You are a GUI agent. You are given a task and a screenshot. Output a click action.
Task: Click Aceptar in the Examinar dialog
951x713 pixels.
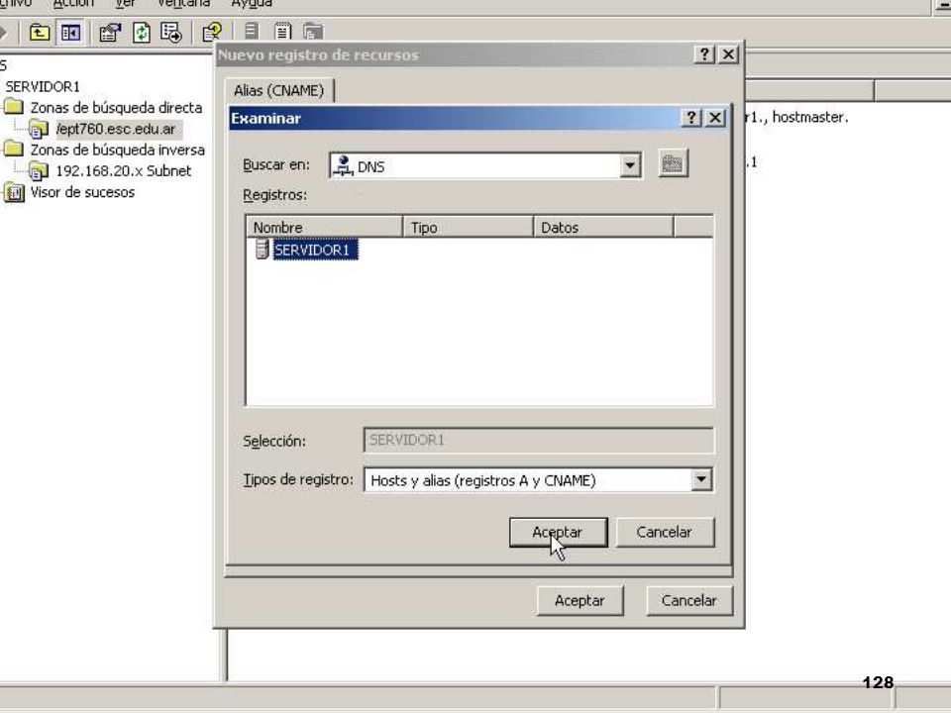(558, 533)
